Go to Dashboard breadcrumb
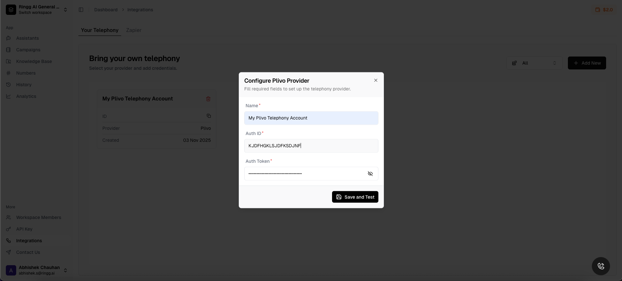This screenshot has height=281, width=622. point(106,10)
